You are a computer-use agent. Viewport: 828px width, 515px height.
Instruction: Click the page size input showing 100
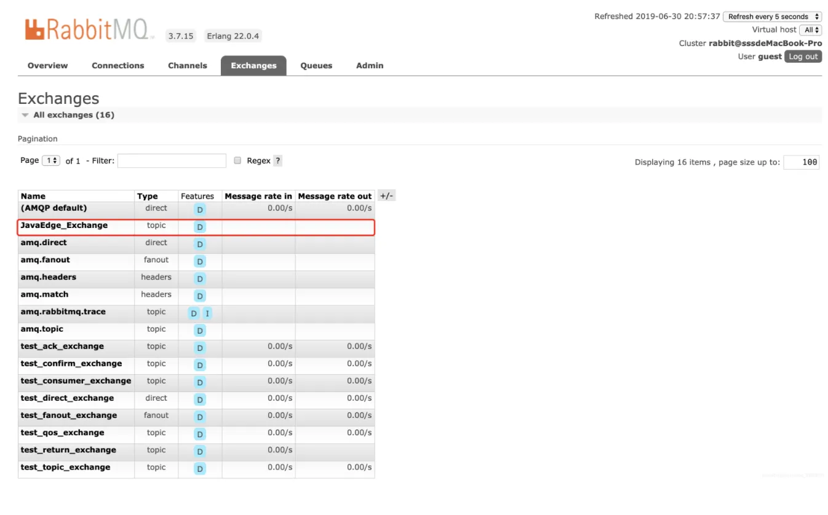(802, 162)
